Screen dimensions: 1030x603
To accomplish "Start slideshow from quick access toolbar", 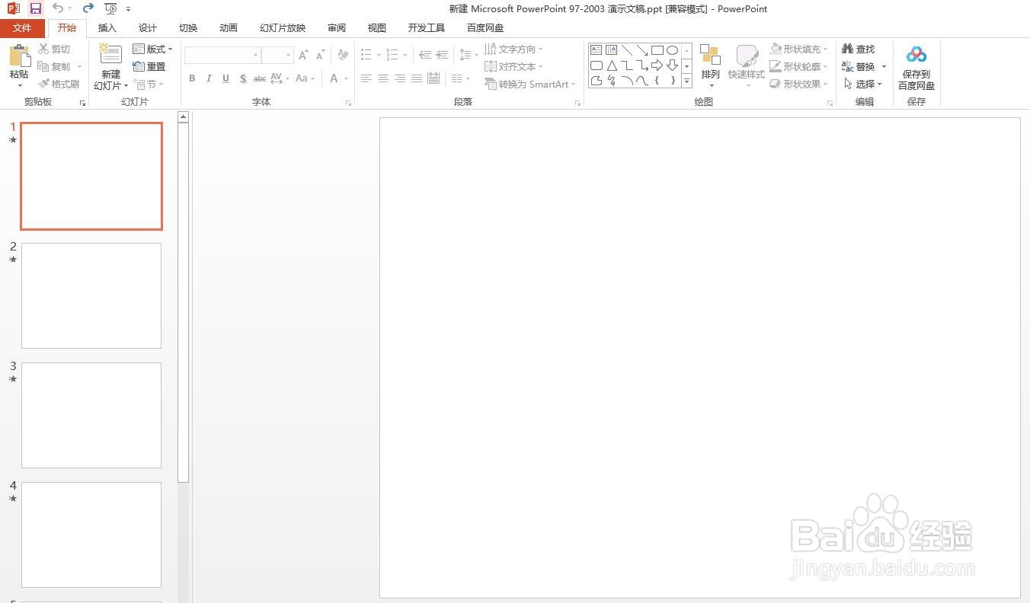I will click(110, 8).
